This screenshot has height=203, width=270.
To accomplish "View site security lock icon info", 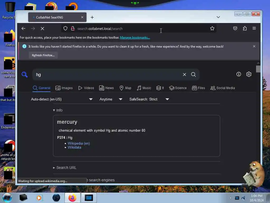I will coord(73,28).
